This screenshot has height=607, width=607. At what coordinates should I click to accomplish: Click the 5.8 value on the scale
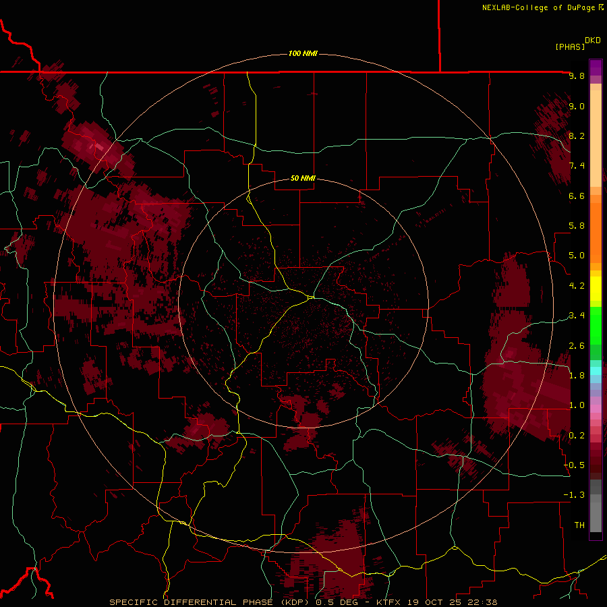pos(577,226)
